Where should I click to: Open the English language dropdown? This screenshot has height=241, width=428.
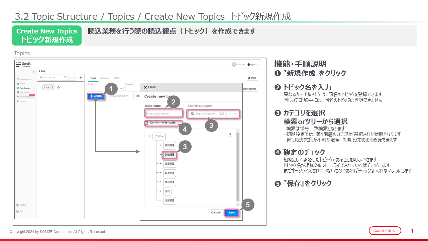[252, 65]
